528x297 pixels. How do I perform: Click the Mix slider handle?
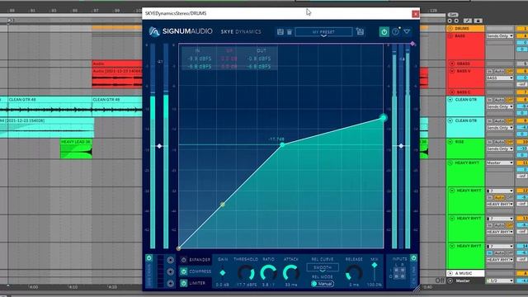click(x=374, y=265)
